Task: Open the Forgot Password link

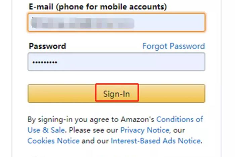Action: click(173, 46)
